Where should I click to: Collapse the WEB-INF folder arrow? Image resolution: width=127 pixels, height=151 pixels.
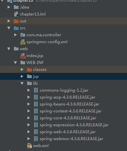click(x=16, y=63)
